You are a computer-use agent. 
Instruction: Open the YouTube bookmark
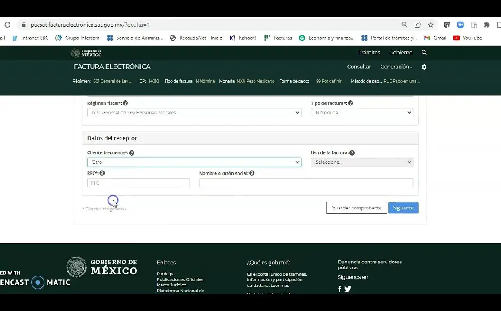click(467, 38)
